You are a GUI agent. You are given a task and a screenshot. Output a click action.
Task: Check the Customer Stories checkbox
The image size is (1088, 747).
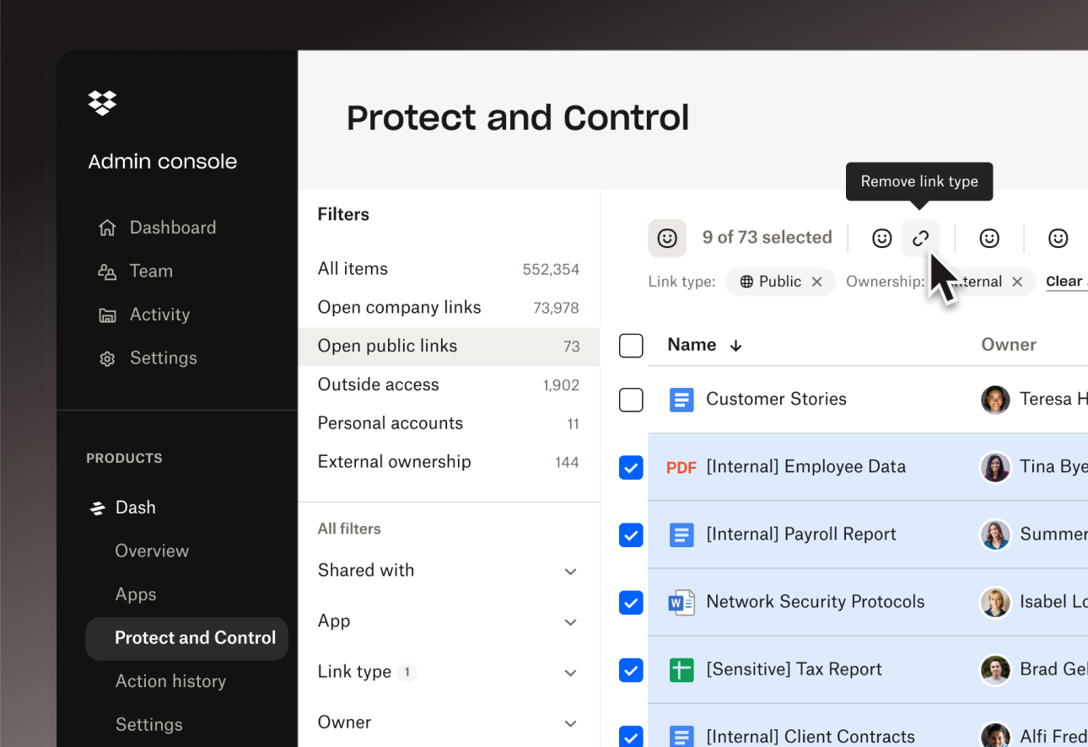click(x=631, y=400)
